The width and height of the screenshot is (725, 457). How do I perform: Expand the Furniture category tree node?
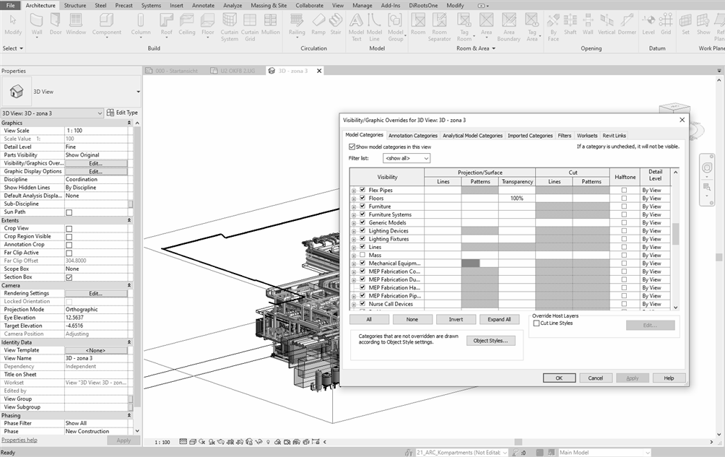point(354,206)
